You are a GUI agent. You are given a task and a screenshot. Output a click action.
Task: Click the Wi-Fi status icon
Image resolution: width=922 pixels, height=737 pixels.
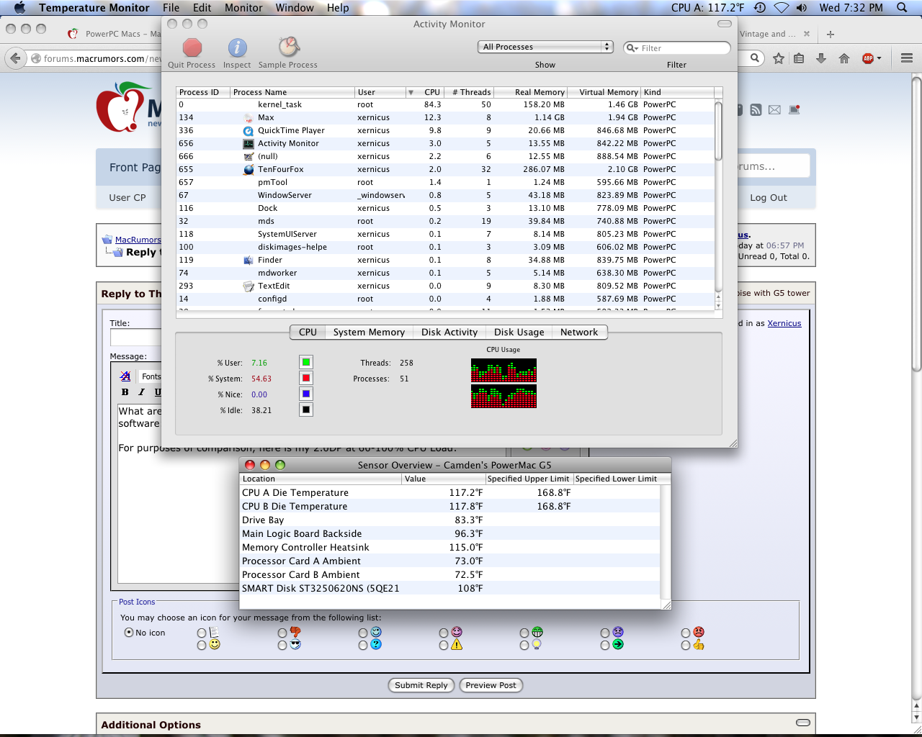781,7
